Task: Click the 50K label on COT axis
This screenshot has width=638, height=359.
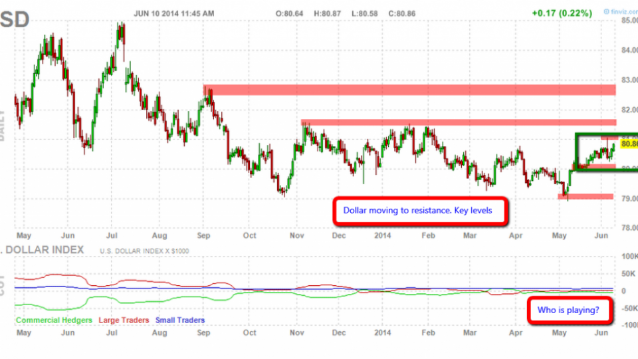Action: (x=629, y=273)
